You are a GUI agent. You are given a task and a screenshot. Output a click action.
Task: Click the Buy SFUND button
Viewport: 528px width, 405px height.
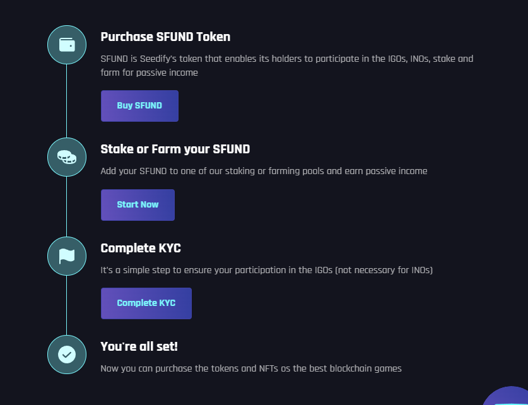pos(139,106)
